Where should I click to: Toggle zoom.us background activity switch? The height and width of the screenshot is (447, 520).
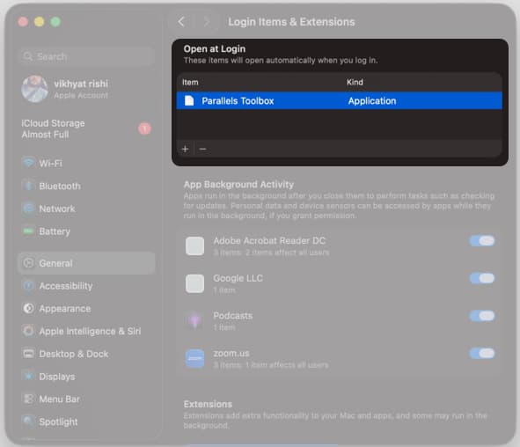tap(482, 353)
